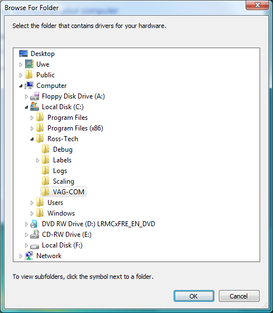Select the DVD RW Drive (D:) icon
The image size is (273, 313).
click(34, 224)
